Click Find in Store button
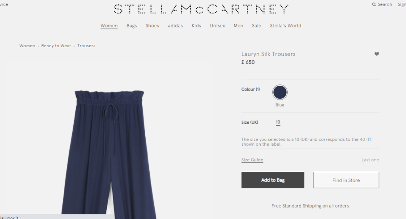Screen dimensions: 406x219 click(346, 180)
